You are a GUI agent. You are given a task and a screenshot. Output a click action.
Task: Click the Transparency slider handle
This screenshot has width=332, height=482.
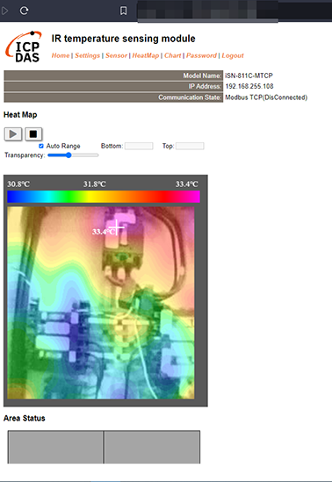69,155
